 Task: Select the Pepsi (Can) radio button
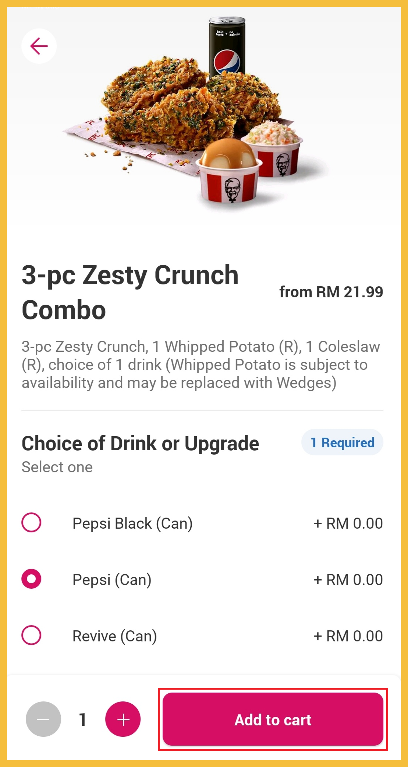click(32, 579)
